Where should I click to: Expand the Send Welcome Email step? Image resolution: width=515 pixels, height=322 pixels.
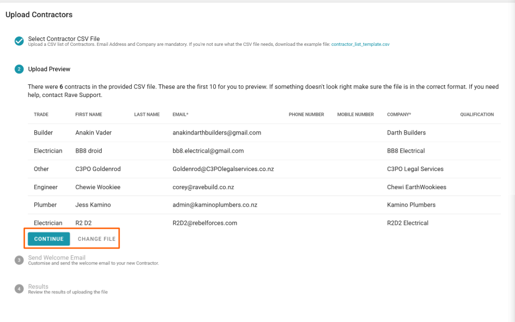pos(57,257)
